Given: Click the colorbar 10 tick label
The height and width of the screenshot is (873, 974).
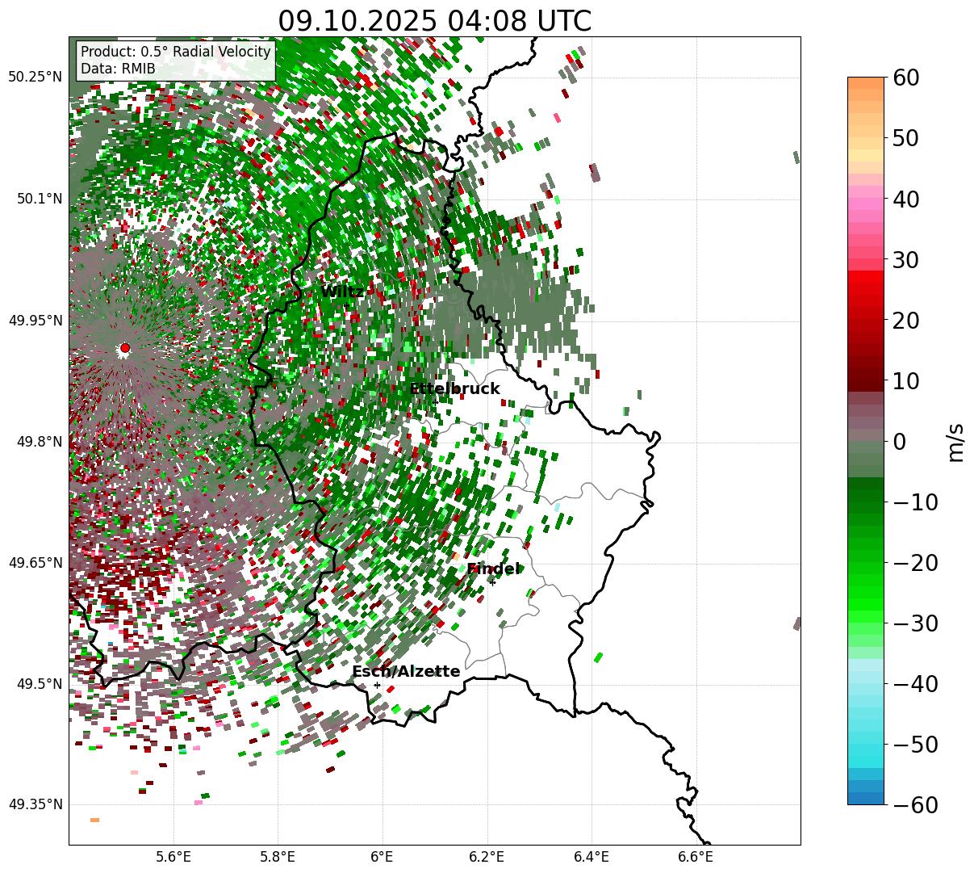Looking at the screenshot, I should (x=905, y=380).
